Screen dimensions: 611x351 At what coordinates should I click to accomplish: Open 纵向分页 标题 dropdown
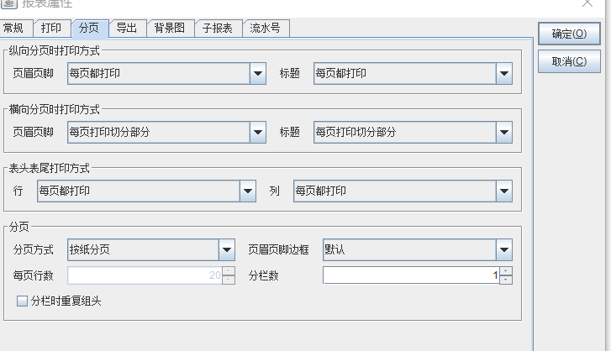coord(504,74)
